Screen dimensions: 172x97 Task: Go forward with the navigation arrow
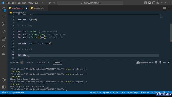click(54, 3)
